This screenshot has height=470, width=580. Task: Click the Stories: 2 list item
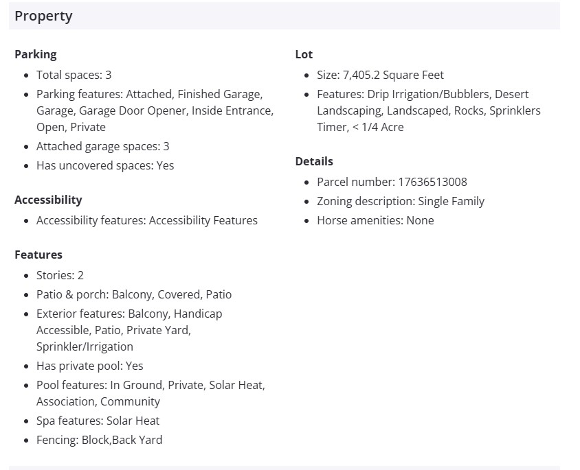60,275
